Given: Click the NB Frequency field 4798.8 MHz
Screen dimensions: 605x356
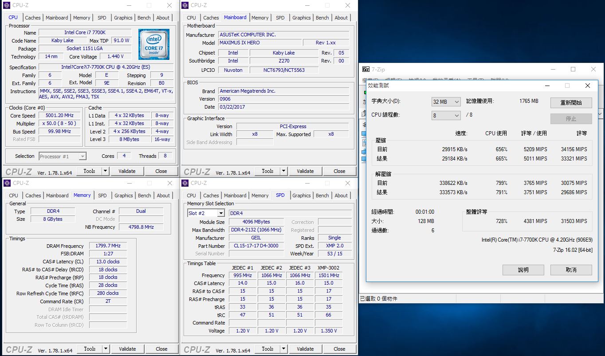Looking at the screenshot, I should (x=141, y=227).
